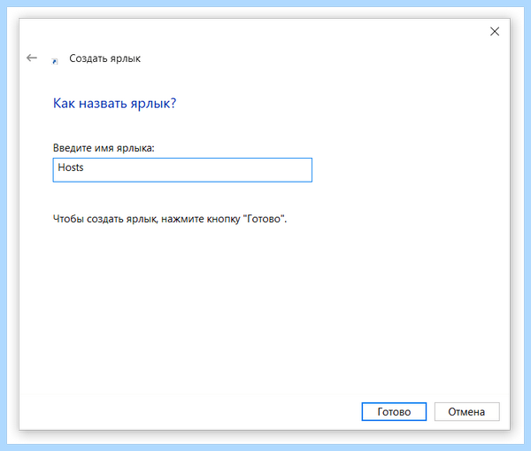This screenshot has width=531, height=451.
Task: Click the Готово button
Action: click(394, 412)
